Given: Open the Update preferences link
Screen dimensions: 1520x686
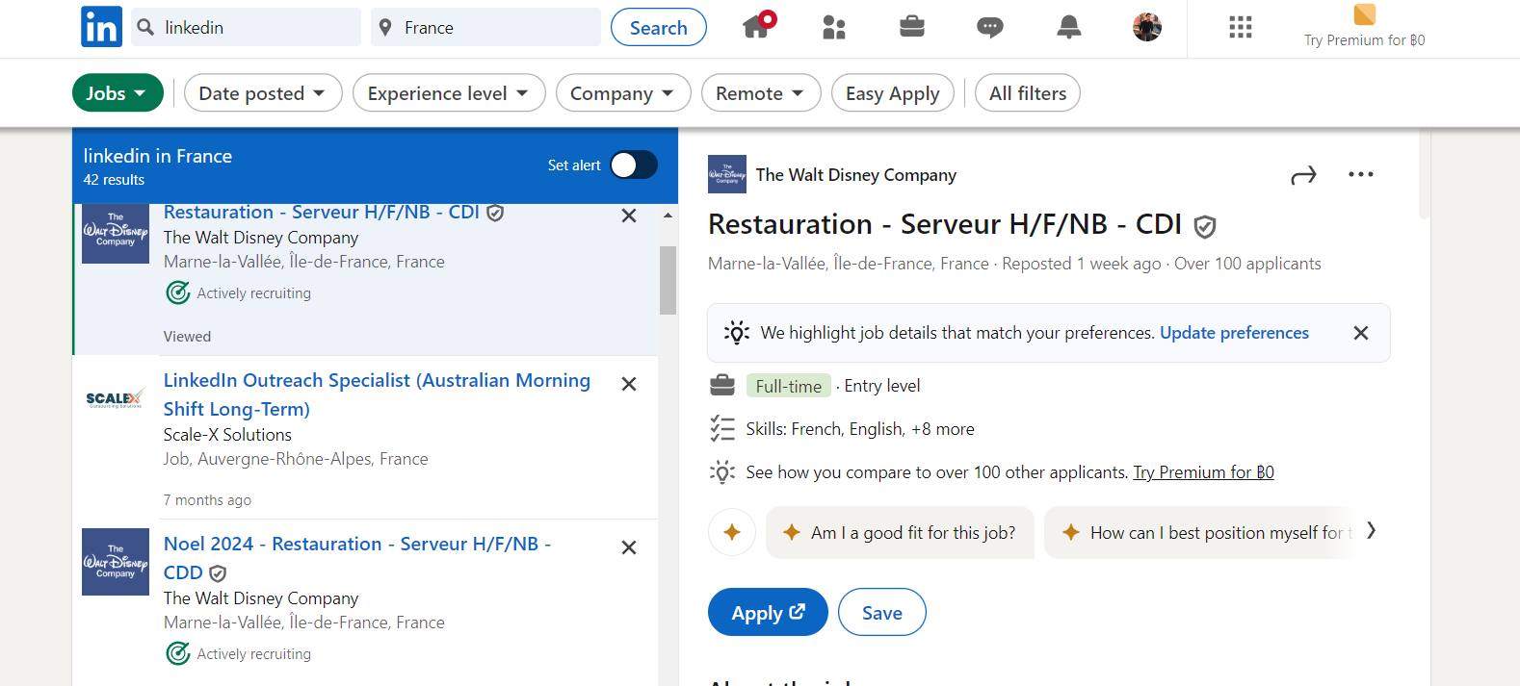Looking at the screenshot, I should click(1234, 333).
